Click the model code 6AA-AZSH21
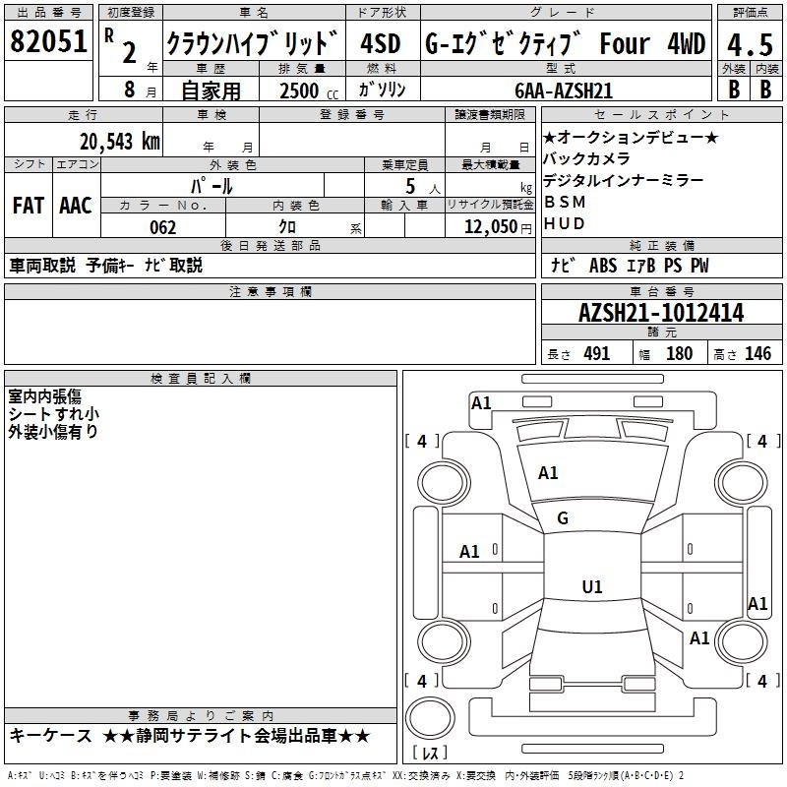 pos(564,91)
